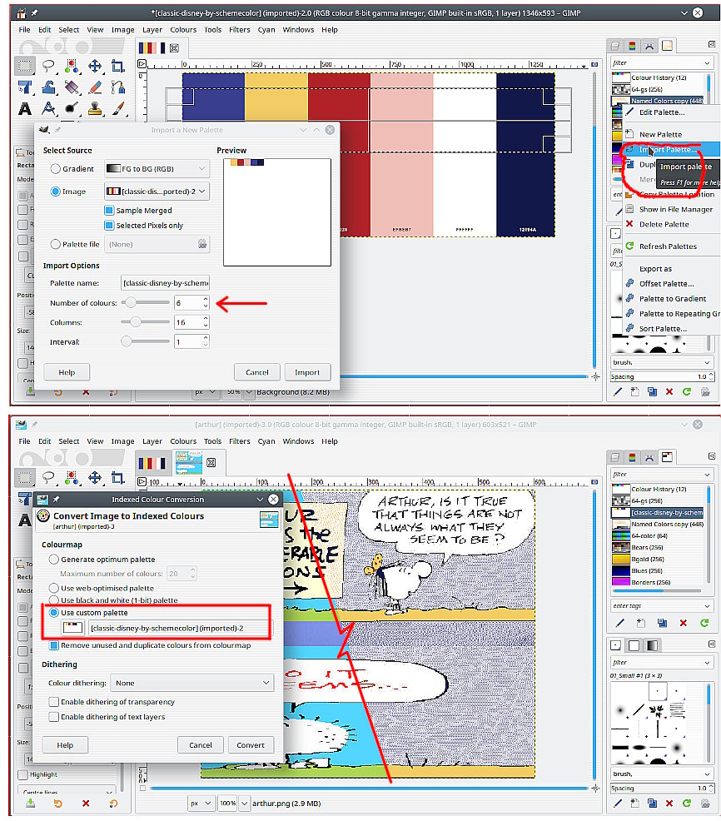Select the Text tool in classic-disney window
This screenshot has width=721, height=821.
point(25,108)
